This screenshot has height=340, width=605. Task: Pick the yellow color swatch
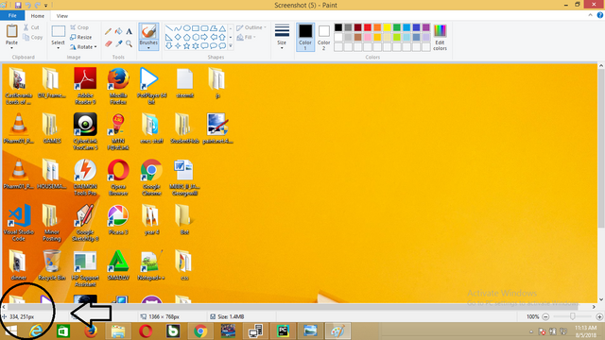point(387,27)
